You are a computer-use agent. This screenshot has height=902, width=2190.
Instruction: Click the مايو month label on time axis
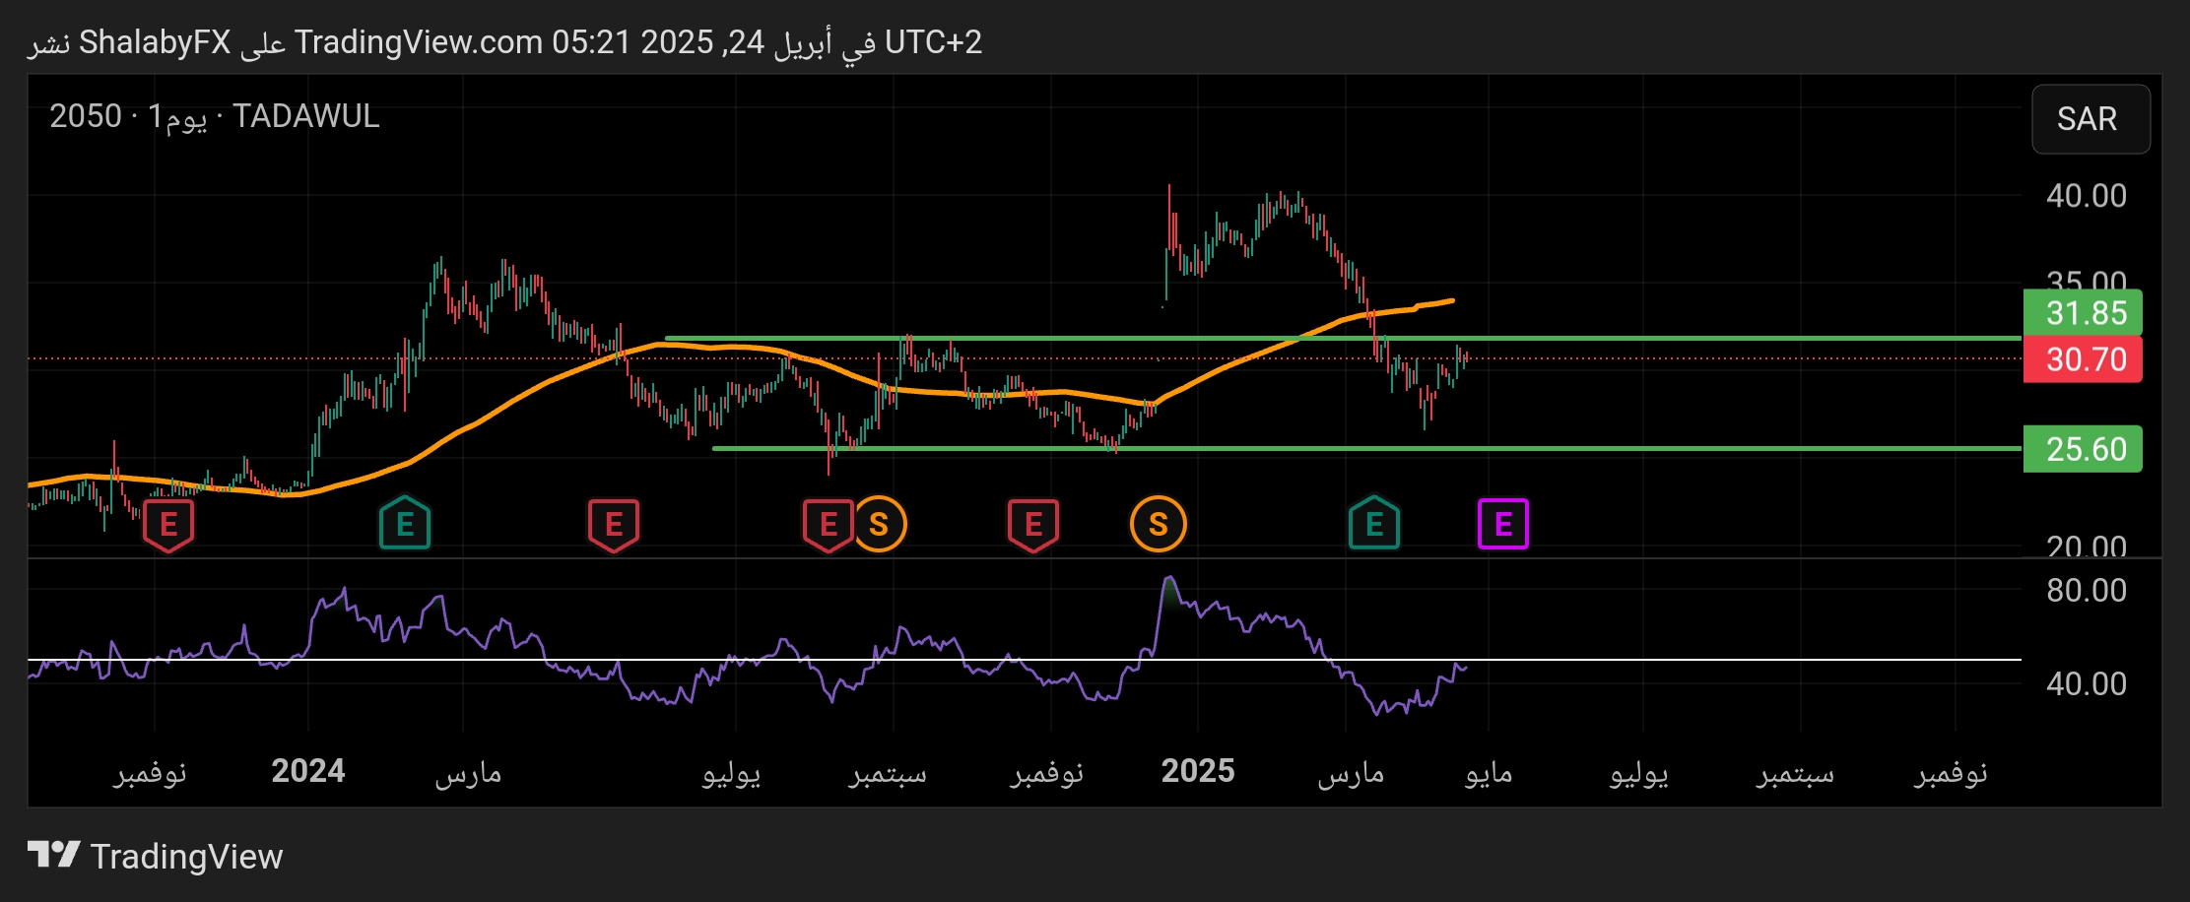[x=1489, y=773]
